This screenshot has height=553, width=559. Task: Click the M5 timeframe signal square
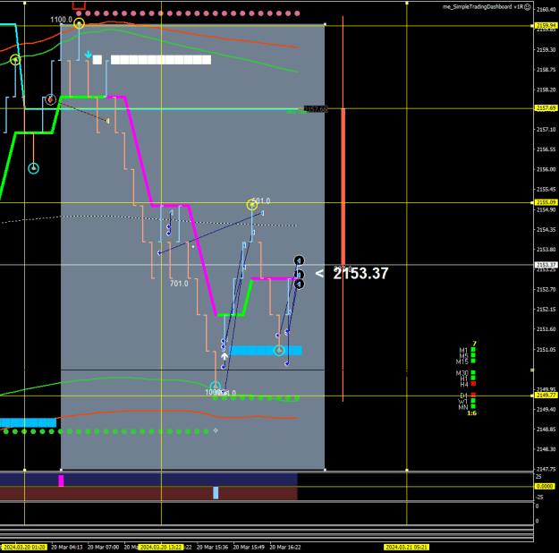tap(473, 355)
